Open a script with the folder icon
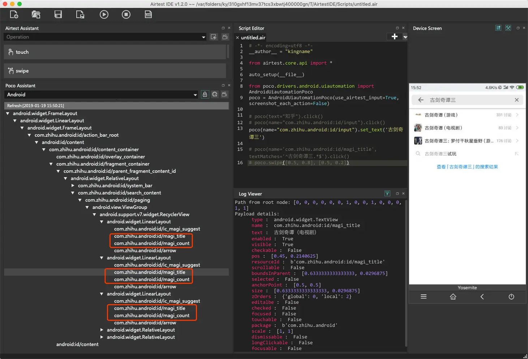 pos(36,15)
